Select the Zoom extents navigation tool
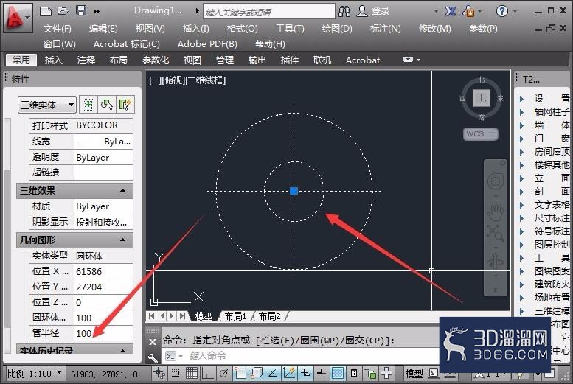Viewport: 573px width, 384px height. pyautogui.click(x=496, y=233)
